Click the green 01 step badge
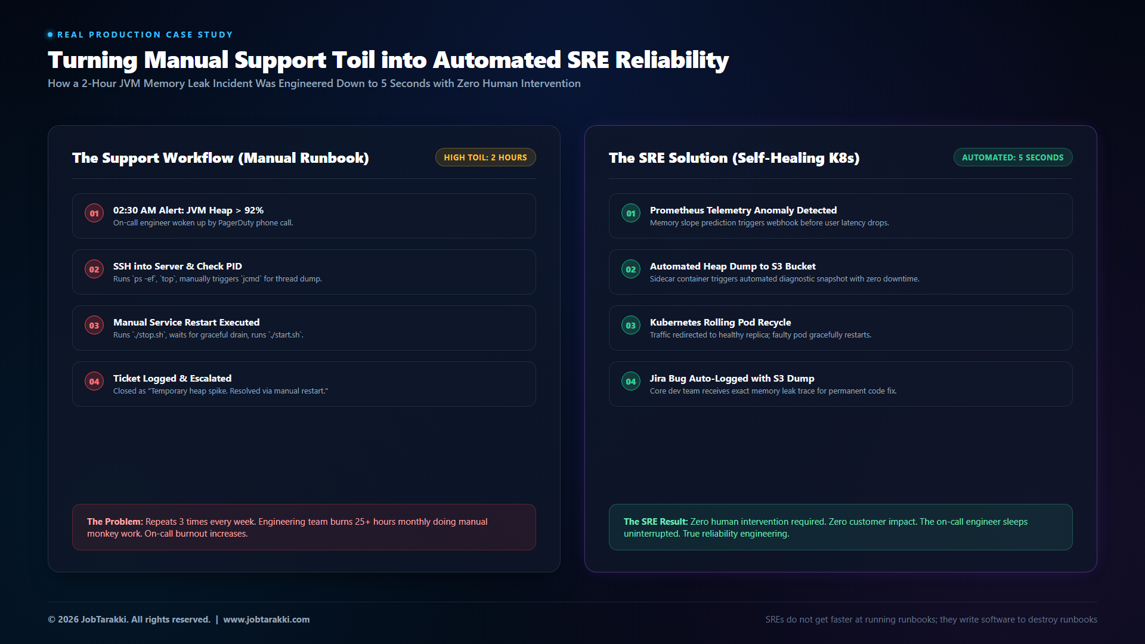Image resolution: width=1145 pixels, height=644 pixels. click(x=631, y=213)
